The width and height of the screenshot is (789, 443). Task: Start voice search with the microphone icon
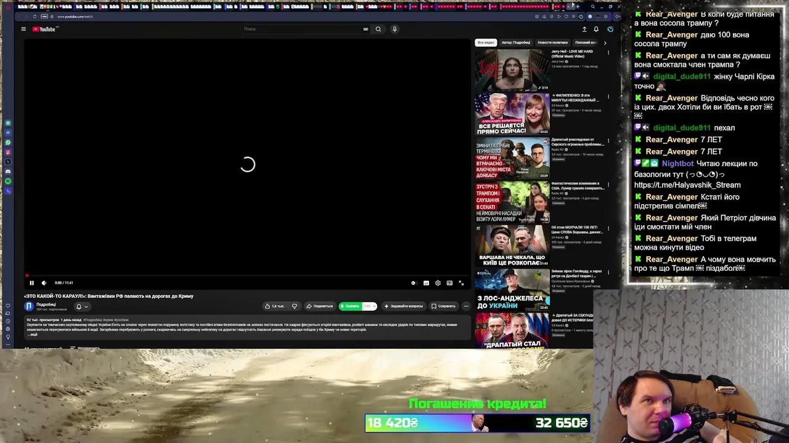(x=394, y=29)
